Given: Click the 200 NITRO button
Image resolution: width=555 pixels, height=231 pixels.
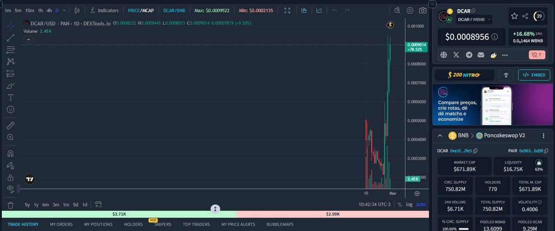Looking at the screenshot, I should pos(464,75).
